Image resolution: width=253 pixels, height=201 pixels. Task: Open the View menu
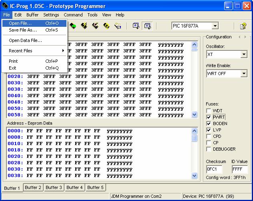point(106,15)
